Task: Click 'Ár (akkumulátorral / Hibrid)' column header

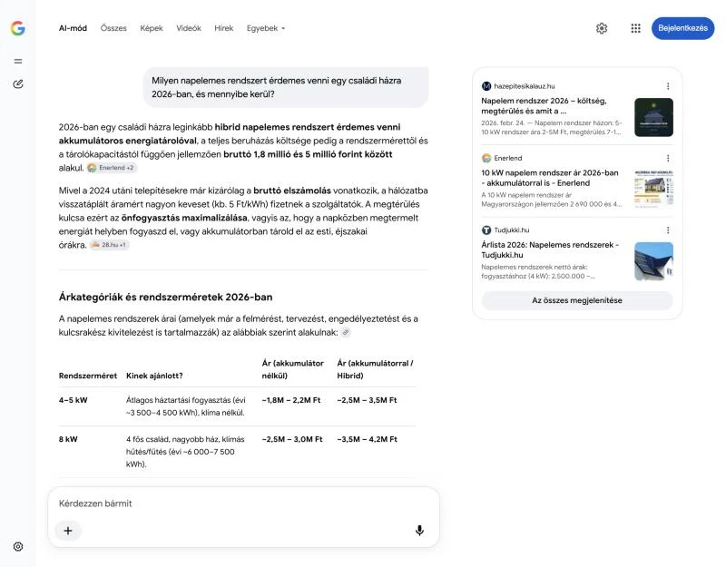Action: pos(375,369)
